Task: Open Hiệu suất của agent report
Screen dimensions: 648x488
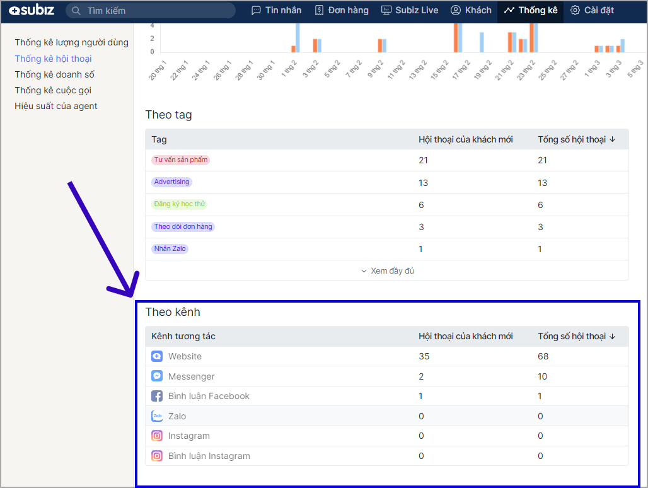Action: coord(56,106)
